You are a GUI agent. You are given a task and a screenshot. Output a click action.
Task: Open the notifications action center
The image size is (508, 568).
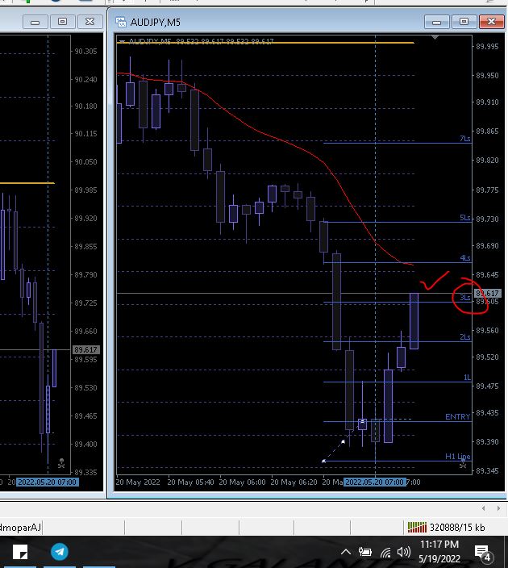482,553
